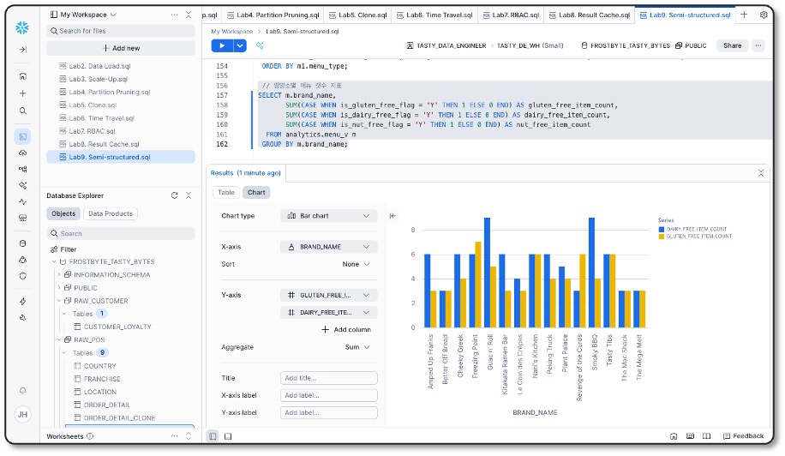
Task: Click the Share button
Action: click(732, 45)
